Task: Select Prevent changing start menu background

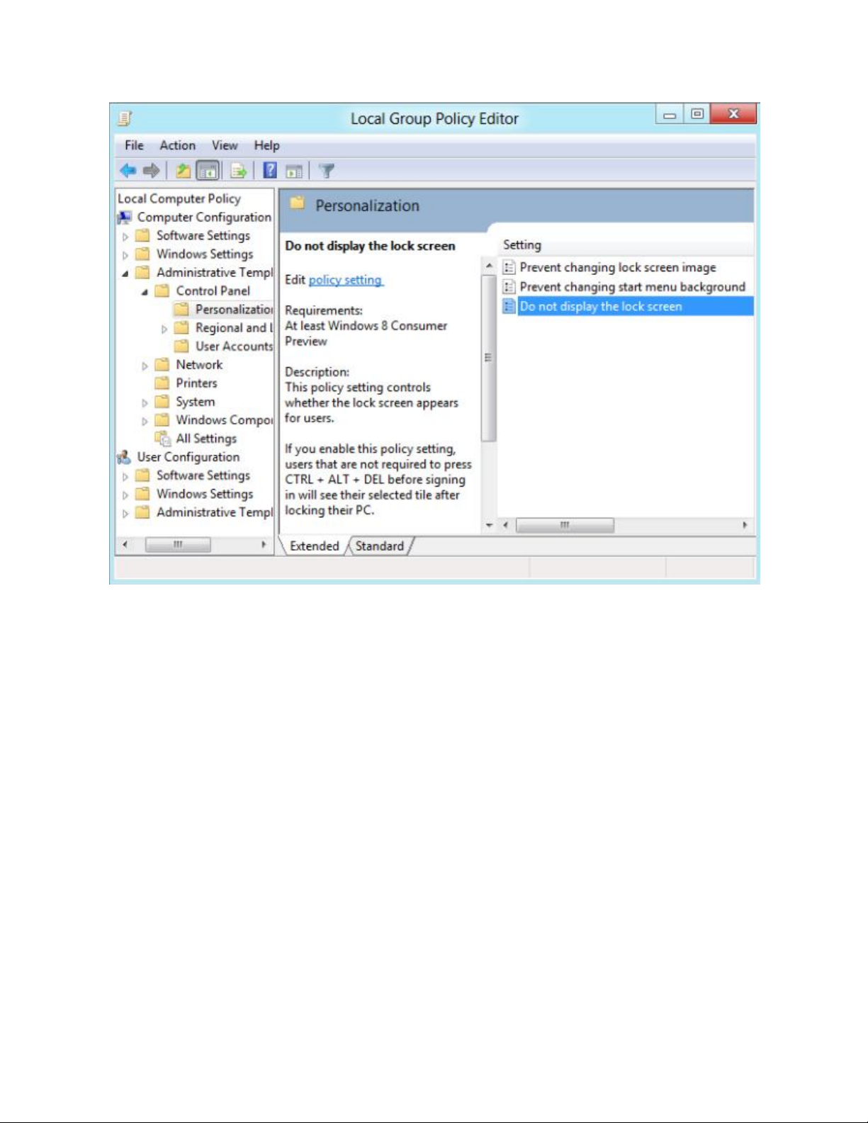Action: tap(632, 287)
